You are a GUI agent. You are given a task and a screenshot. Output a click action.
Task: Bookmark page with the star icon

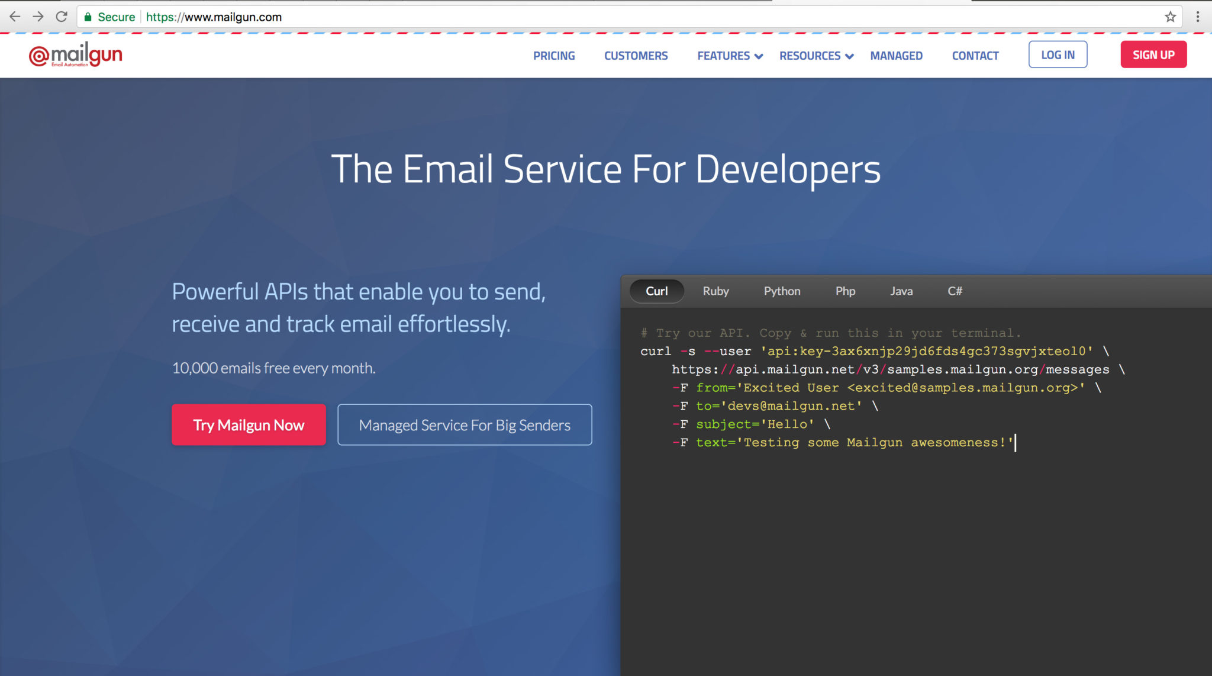pyautogui.click(x=1170, y=17)
